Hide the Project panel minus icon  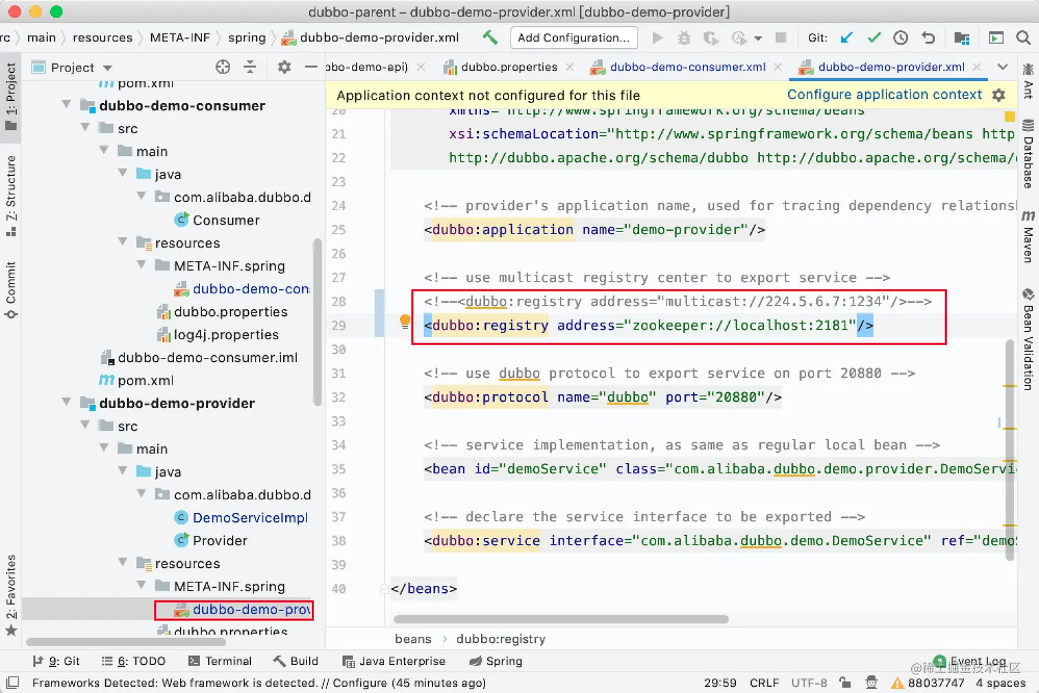pyautogui.click(x=311, y=67)
